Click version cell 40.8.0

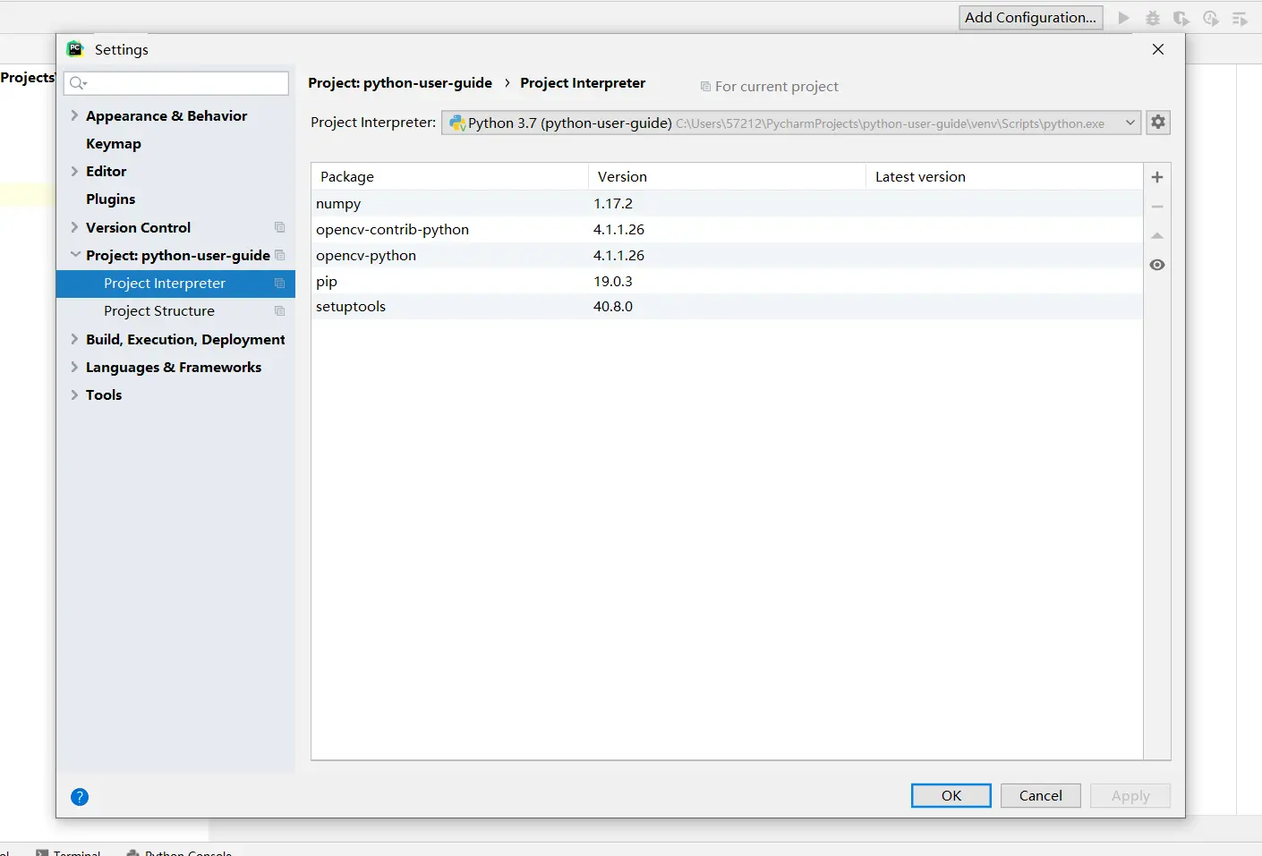(613, 307)
